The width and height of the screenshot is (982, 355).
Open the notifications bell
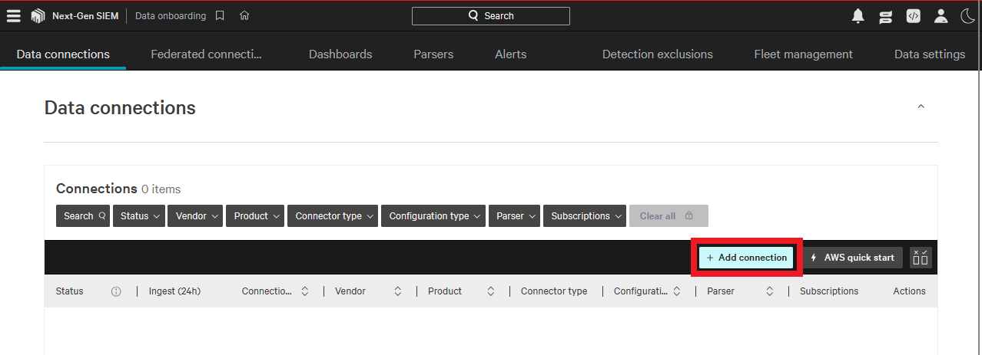(858, 16)
